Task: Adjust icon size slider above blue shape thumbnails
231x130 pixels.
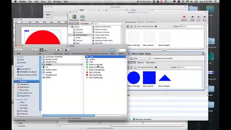Action: coord(147,67)
